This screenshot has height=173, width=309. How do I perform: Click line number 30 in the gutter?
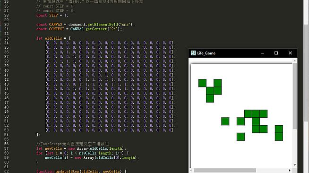tap(7, 25)
